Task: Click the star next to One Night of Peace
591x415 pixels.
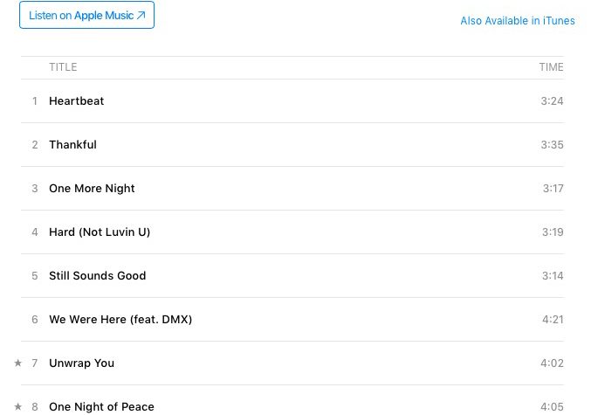Action: point(17,407)
